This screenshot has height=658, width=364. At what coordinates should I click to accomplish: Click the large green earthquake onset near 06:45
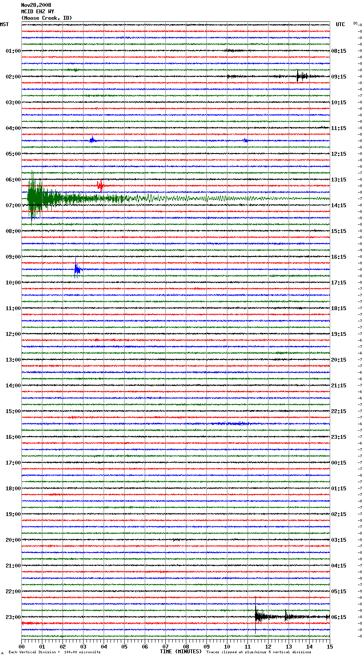(35, 198)
